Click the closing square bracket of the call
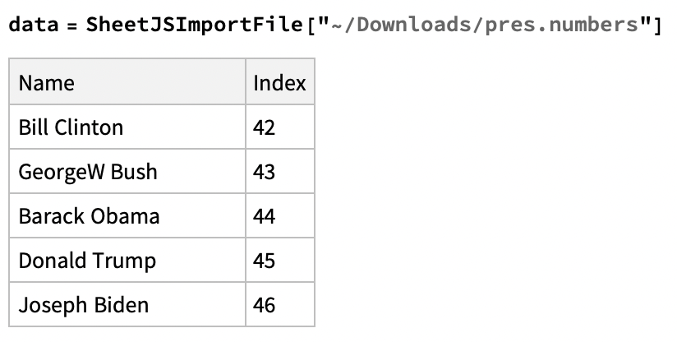Image resolution: width=677 pixels, height=342 pixels. click(656, 25)
